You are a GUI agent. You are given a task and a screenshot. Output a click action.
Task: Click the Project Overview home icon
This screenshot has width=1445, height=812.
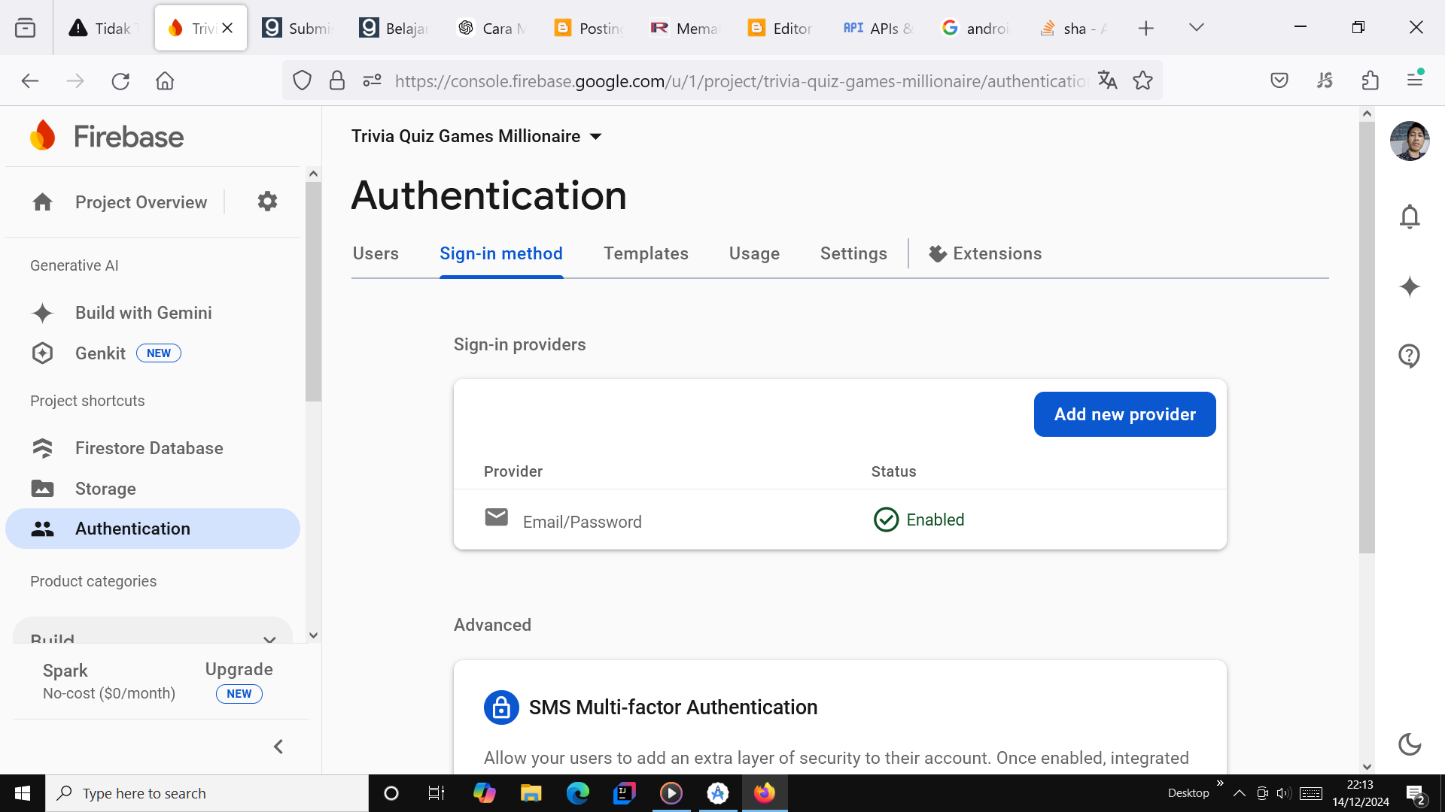(x=43, y=202)
